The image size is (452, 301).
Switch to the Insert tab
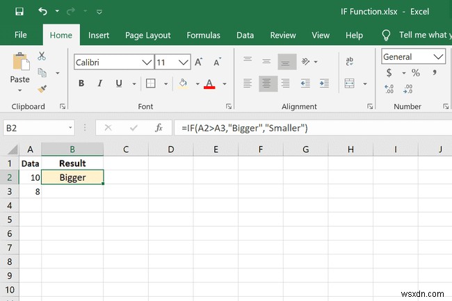click(99, 35)
